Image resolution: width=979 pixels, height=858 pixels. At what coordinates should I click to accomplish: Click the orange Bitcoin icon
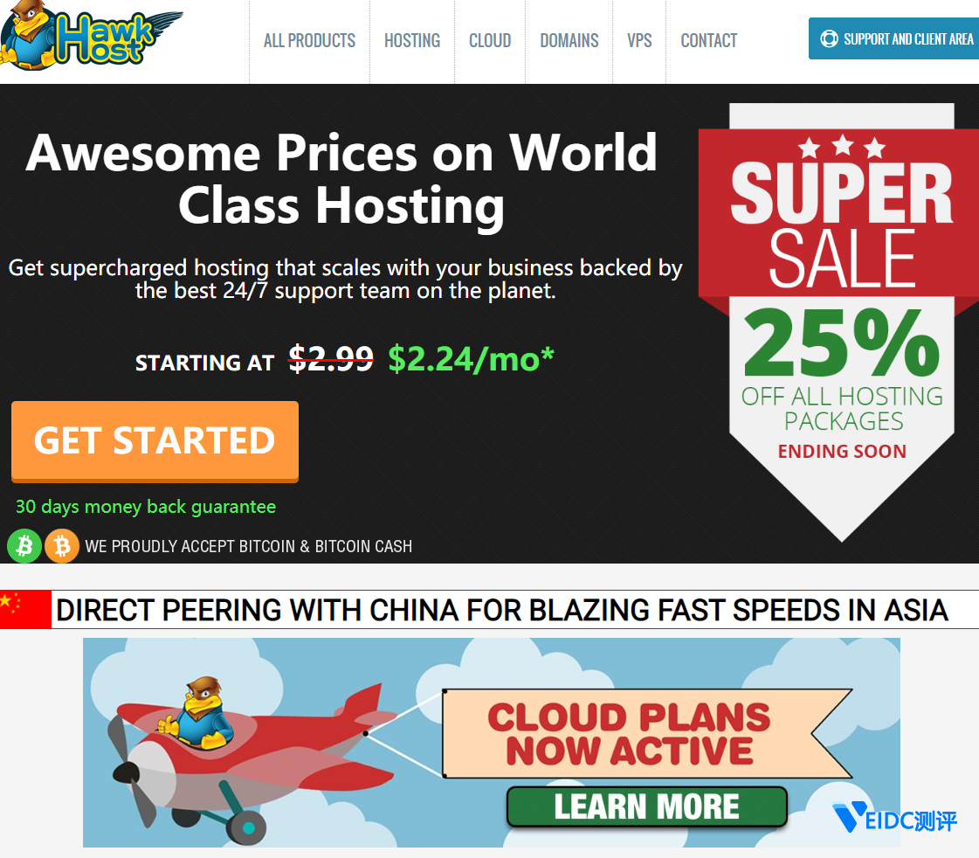pos(62,546)
